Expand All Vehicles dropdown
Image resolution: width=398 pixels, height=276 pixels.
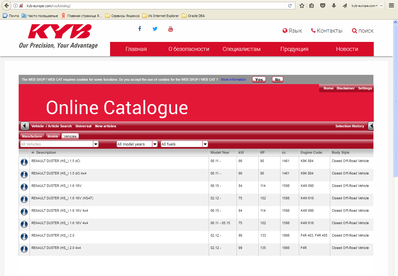pyautogui.click(x=96, y=144)
